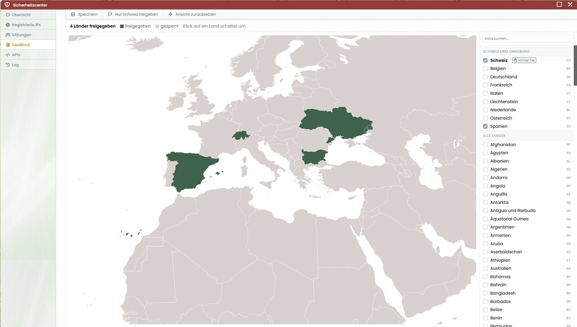577x327 pixels.
Task: Open the Übersicht section
Action: pos(28,15)
